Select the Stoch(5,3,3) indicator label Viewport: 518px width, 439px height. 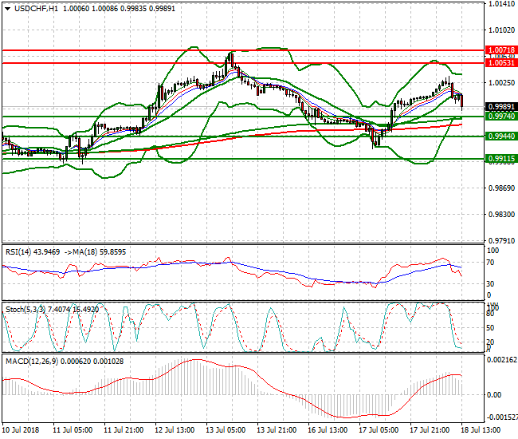pos(52,310)
